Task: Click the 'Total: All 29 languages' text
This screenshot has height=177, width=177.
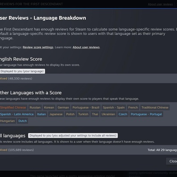Action: (x=162, y=150)
